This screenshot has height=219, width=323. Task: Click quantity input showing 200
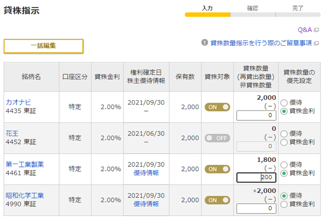[256, 177]
